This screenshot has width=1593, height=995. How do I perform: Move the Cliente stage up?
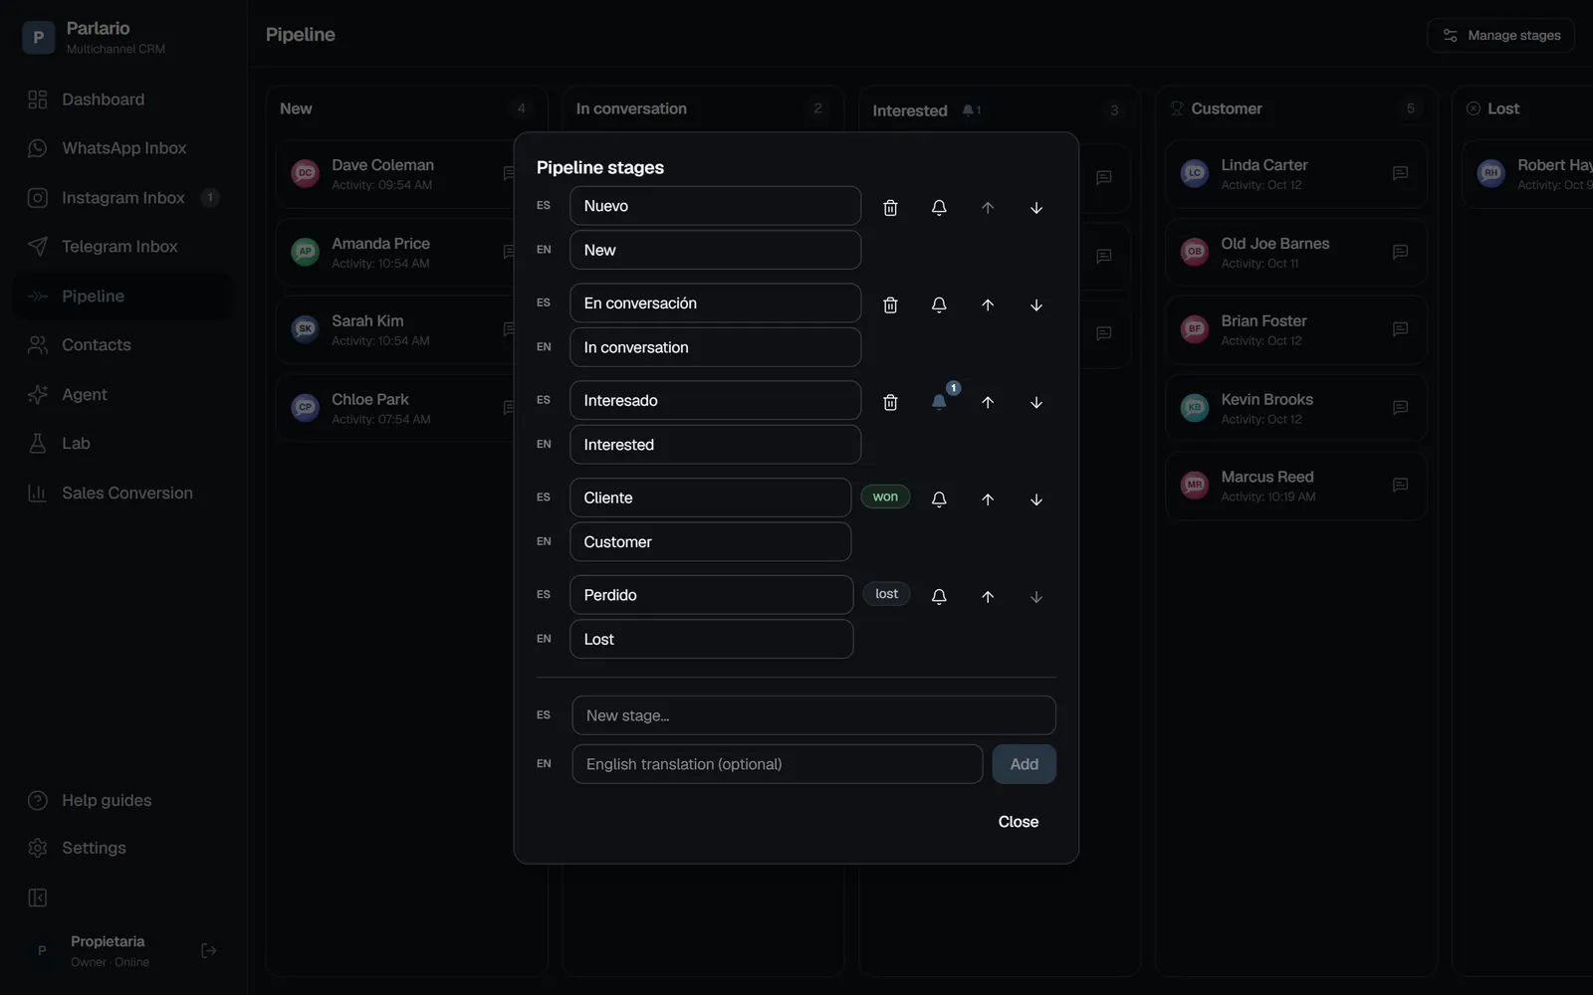point(988,498)
